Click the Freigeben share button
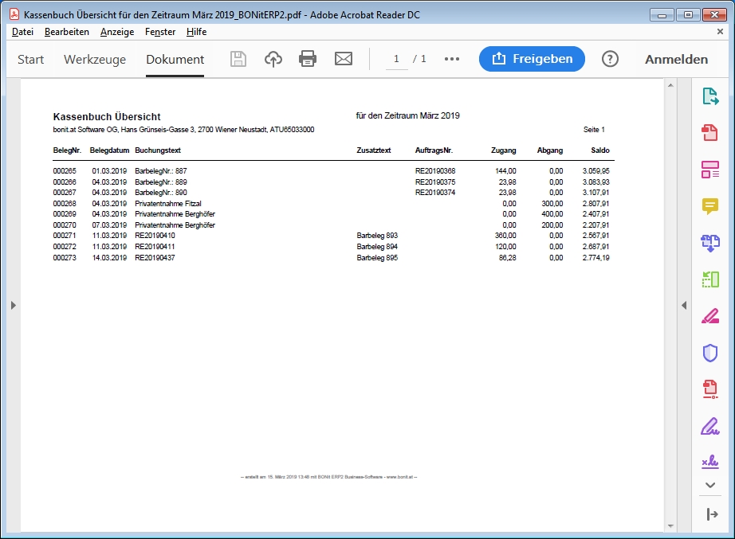This screenshot has width=735, height=539. [x=532, y=59]
